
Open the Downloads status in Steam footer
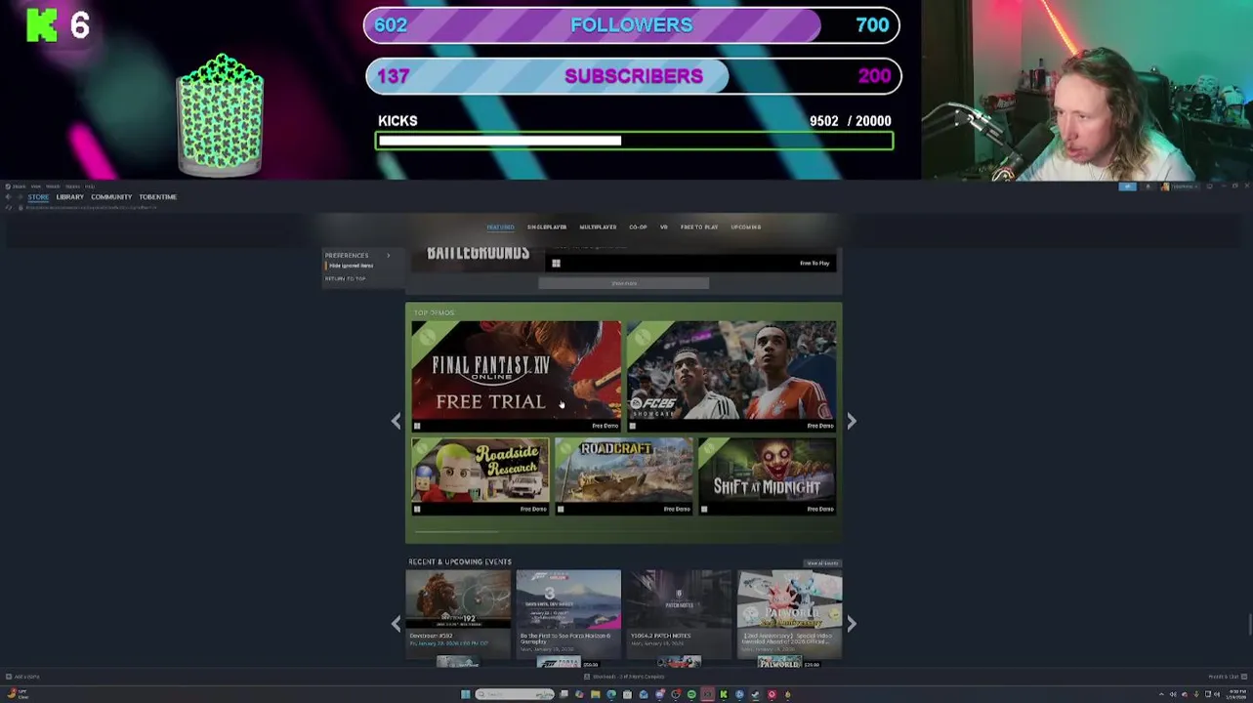(x=624, y=677)
